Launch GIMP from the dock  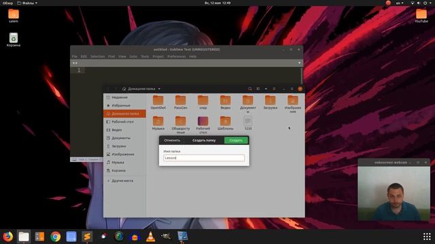167,237
